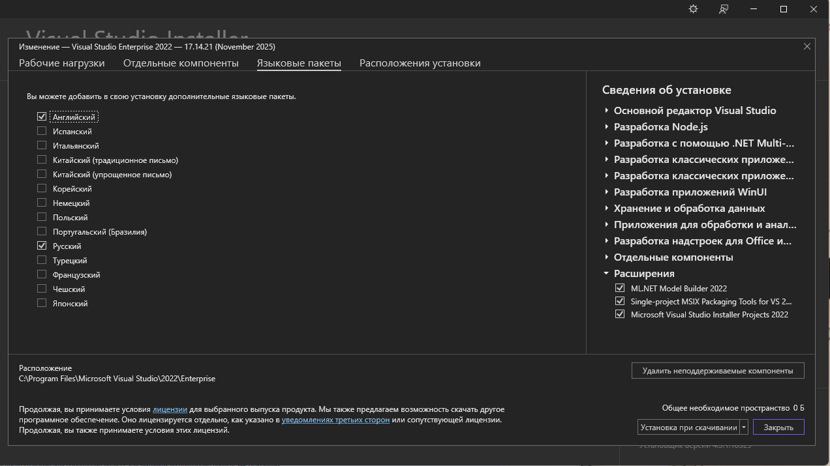Uncheck the Русский language pack

42,246
